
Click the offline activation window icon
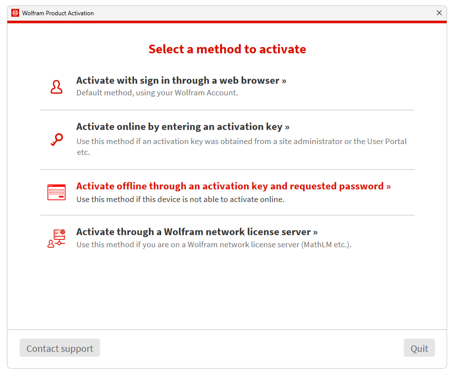pyautogui.click(x=57, y=192)
